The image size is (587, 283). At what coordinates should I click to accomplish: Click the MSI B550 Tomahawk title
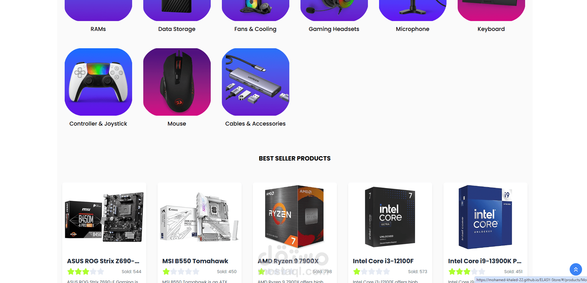coord(195,261)
